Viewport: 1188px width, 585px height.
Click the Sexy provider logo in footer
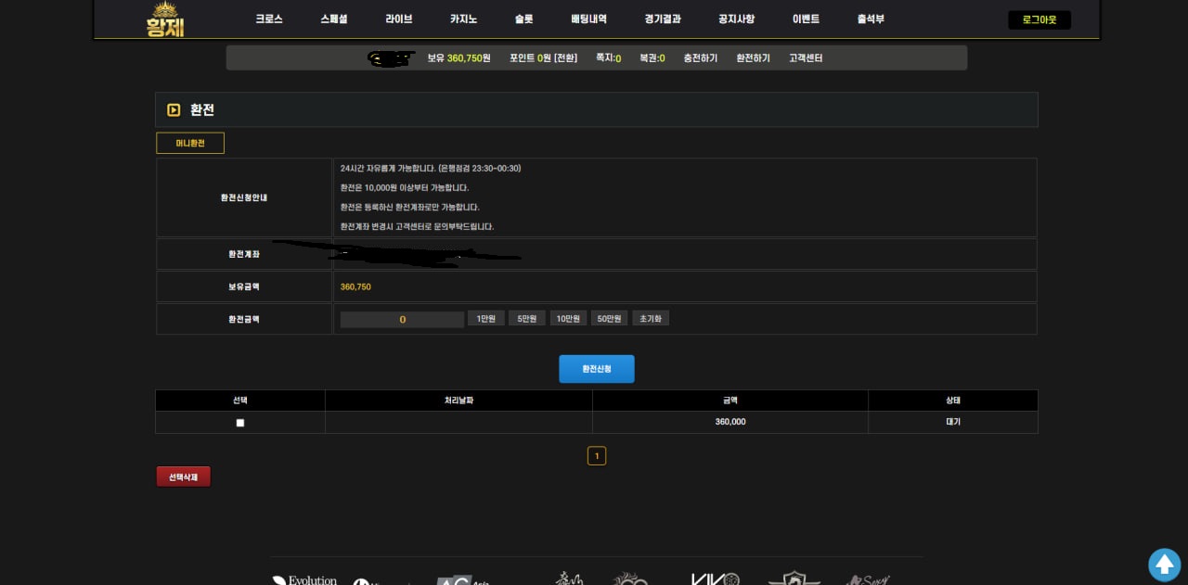[869, 579]
